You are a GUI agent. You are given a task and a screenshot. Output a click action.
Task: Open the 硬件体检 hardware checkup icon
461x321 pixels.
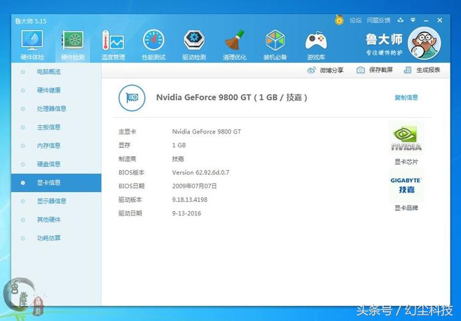pyautogui.click(x=32, y=43)
